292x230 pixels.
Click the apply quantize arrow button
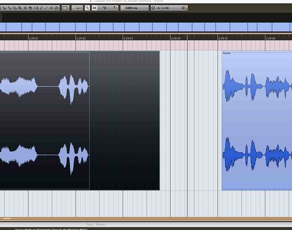click(x=183, y=8)
